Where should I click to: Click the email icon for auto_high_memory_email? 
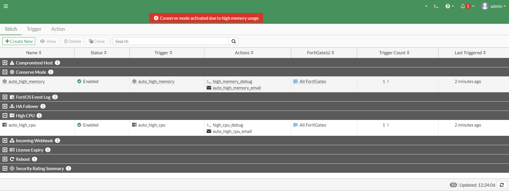click(x=209, y=88)
